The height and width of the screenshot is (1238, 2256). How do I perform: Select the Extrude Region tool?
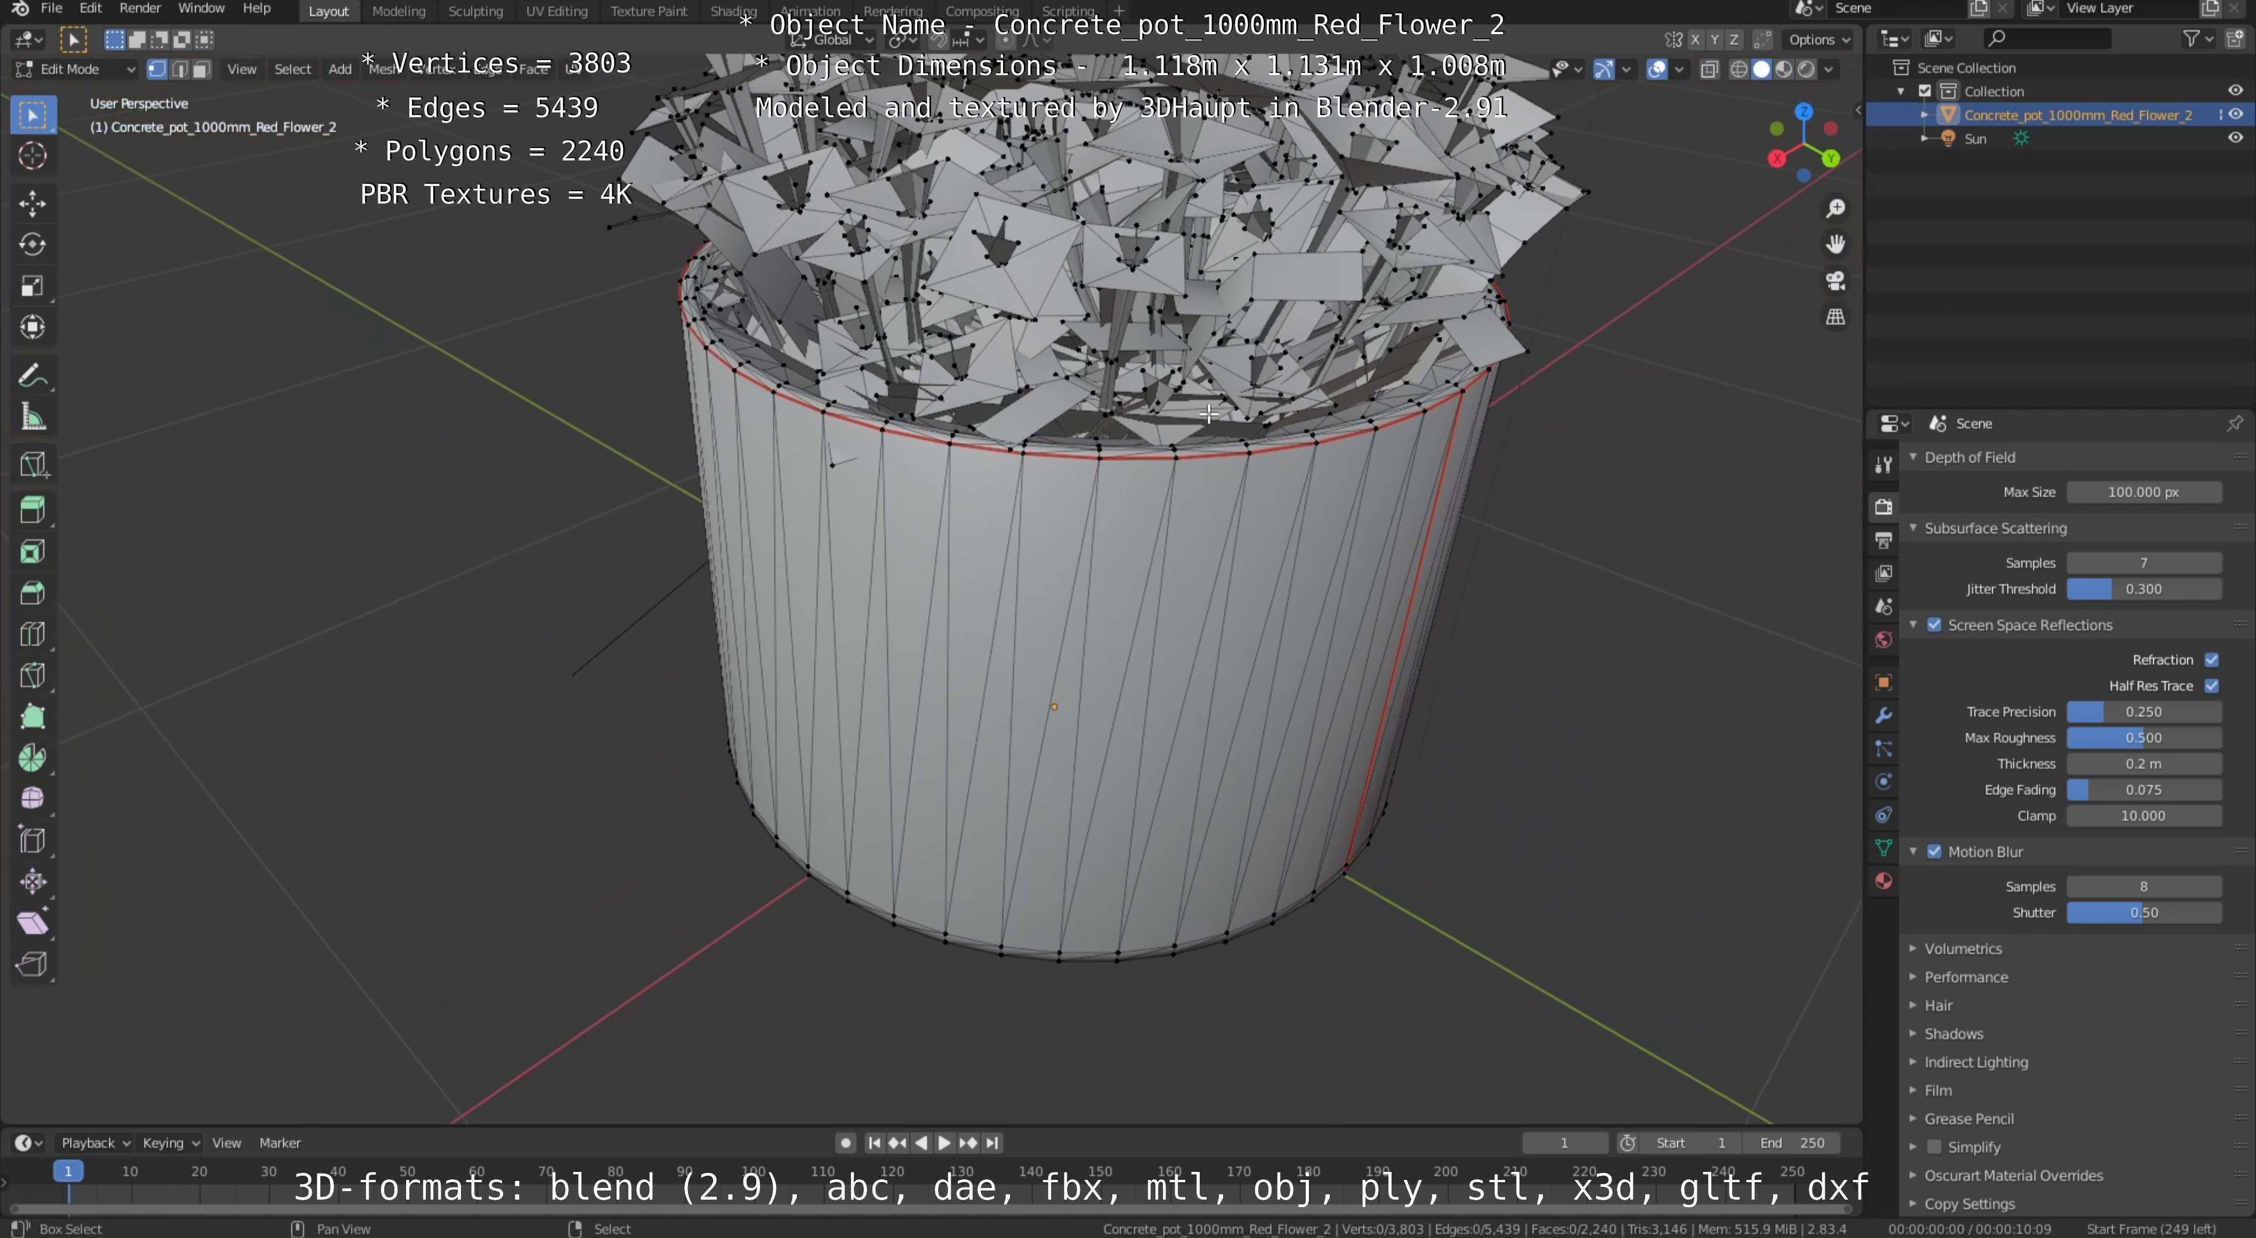click(33, 509)
